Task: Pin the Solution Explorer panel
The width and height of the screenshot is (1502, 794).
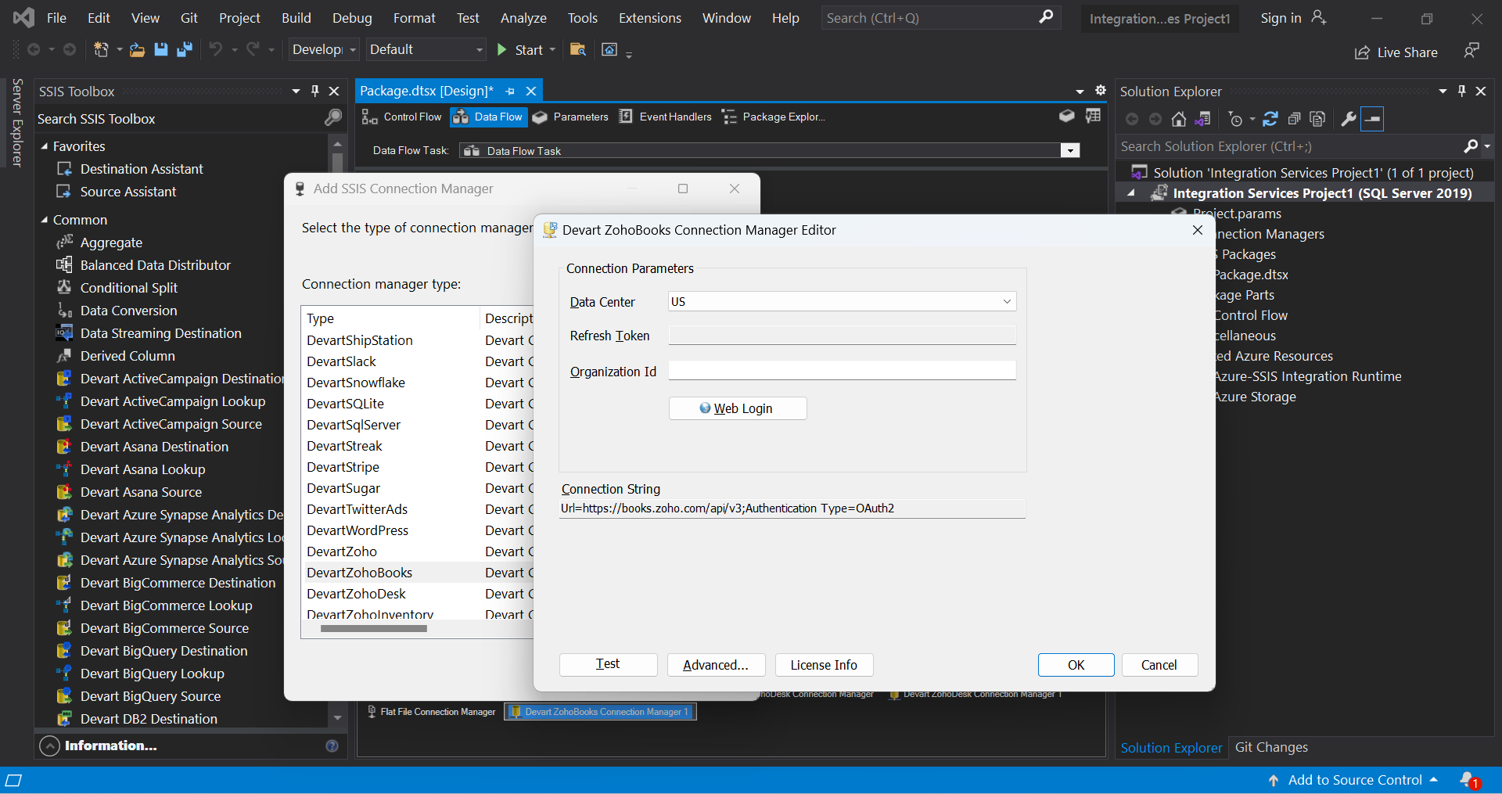Action: pos(1461,91)
